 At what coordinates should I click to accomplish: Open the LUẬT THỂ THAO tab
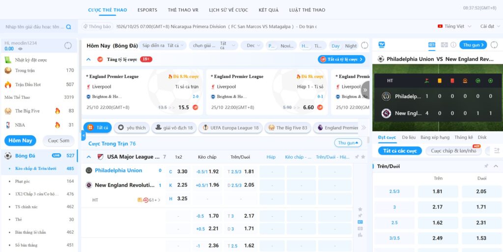tap(307, 10)
